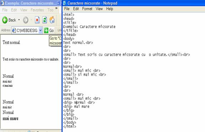205x132 pixels.
Task: Open browser View menu
Action: tap(23, 10)
